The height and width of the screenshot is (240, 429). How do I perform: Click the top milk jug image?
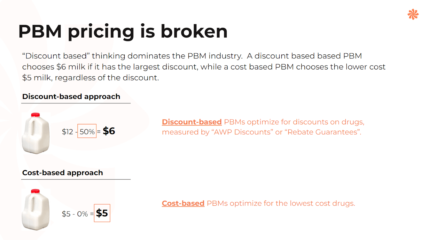click(x=36, y=133)
